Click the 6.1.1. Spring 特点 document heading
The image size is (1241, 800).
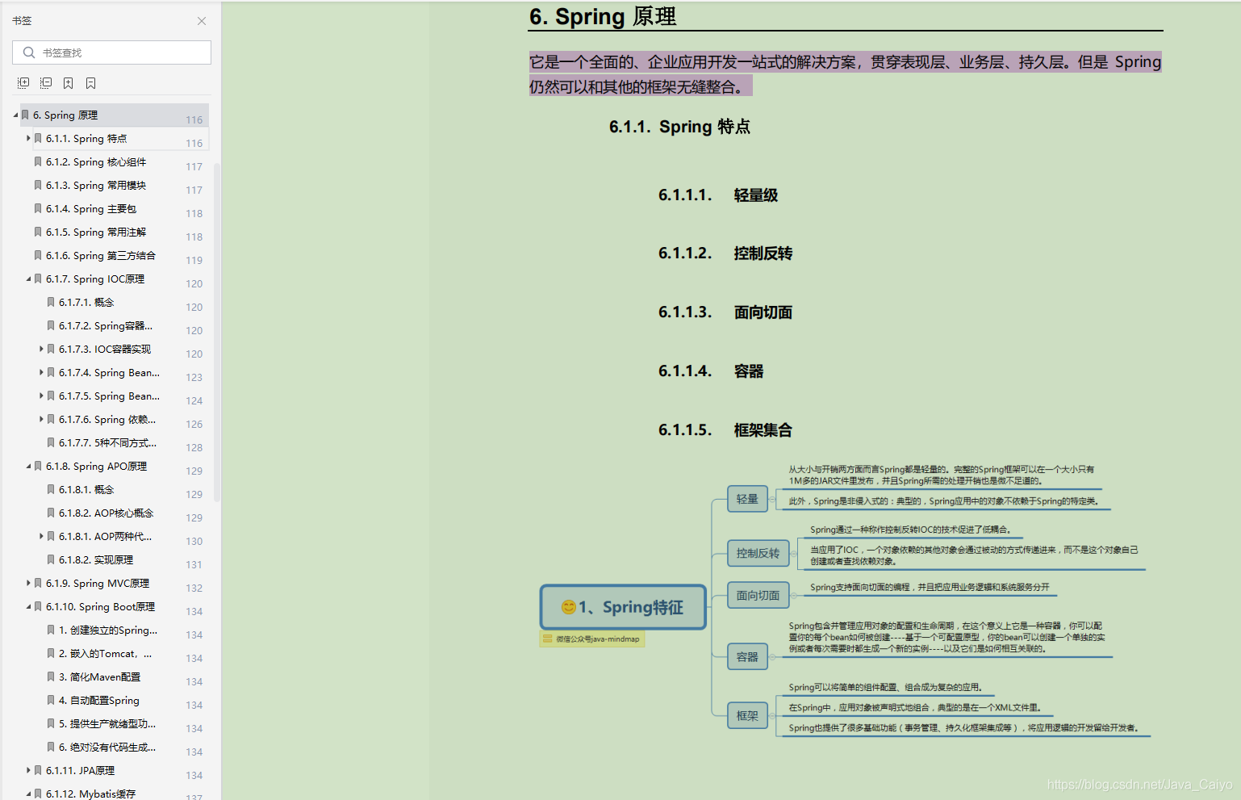tap(679, 127)
